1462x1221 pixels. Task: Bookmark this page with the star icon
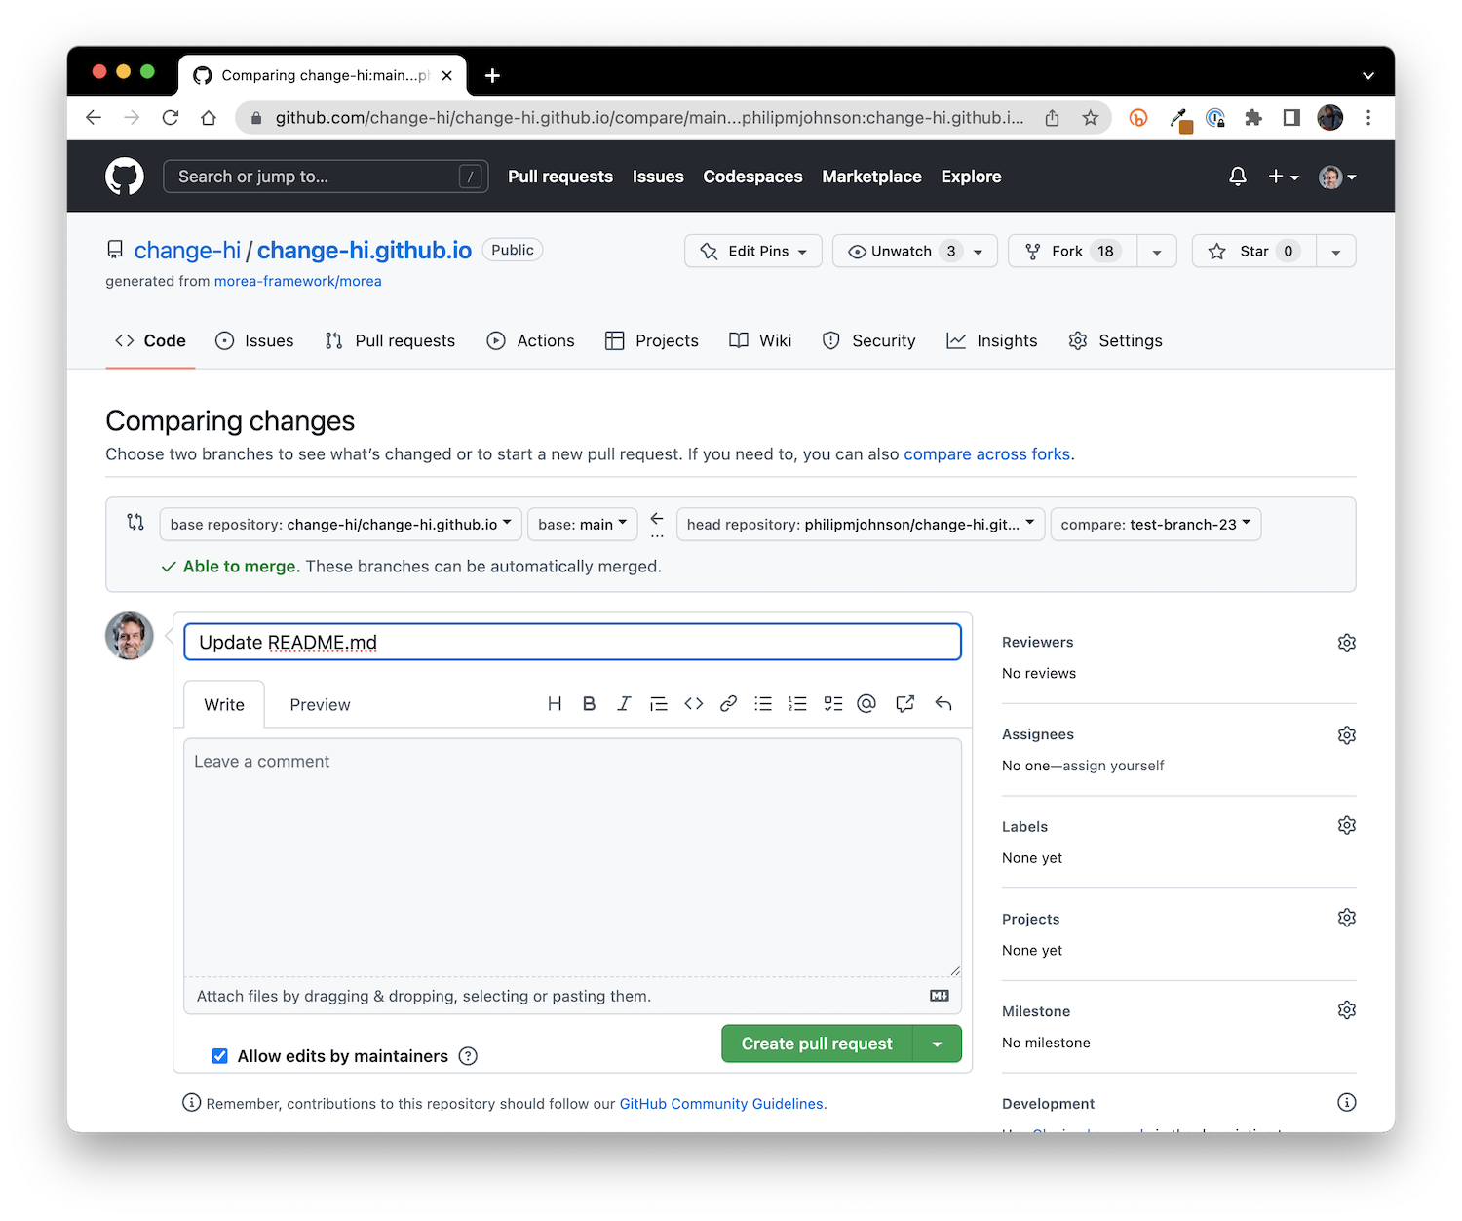[x=1091, y=118]
